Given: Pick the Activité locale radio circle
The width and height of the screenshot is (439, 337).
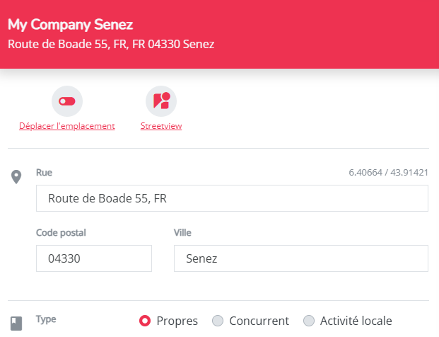Looking at the screenshot, I should point(309,321).
